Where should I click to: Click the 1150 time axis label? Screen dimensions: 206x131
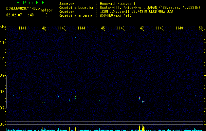pos(199,28)
